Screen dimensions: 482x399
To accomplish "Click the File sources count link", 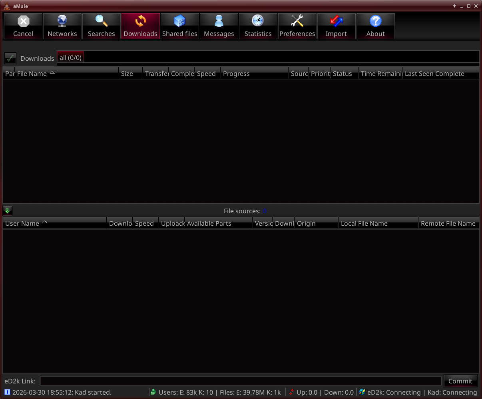I will 265,211.
